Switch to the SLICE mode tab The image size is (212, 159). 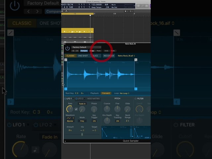point(95,56)
